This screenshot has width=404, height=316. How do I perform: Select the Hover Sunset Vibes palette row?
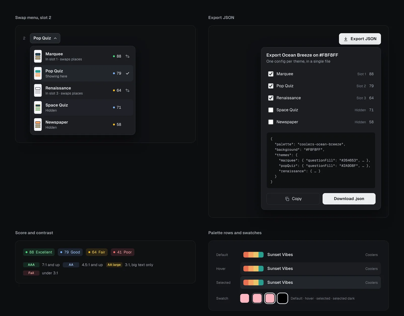(311, 268)
